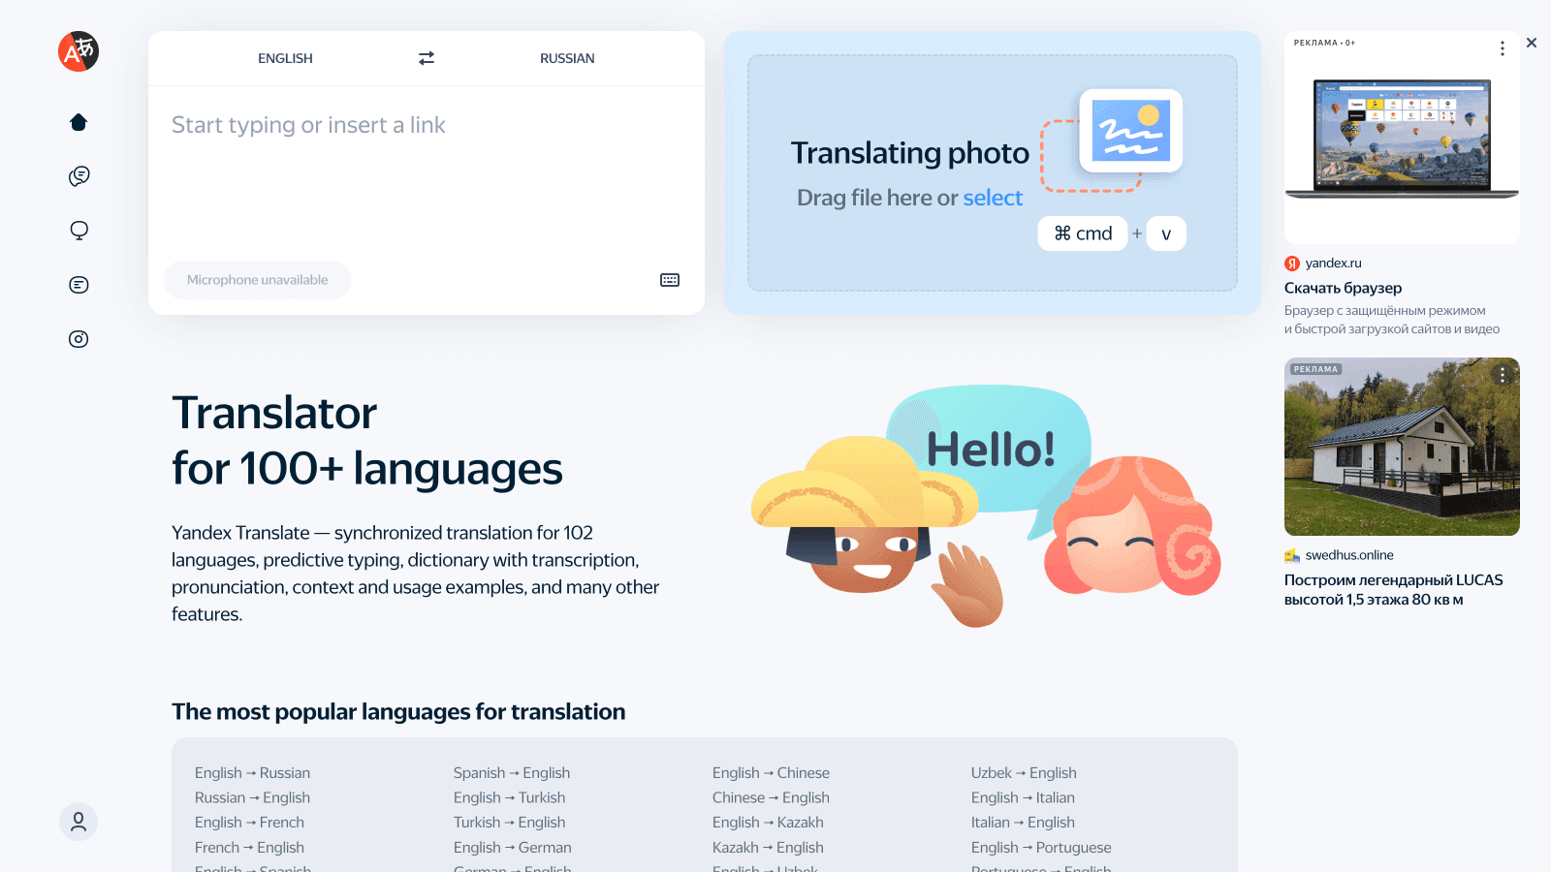Click the house ad photo thumbnail
The width and height of the screenshot is (1551, 872).
(x=1402, y=447)
